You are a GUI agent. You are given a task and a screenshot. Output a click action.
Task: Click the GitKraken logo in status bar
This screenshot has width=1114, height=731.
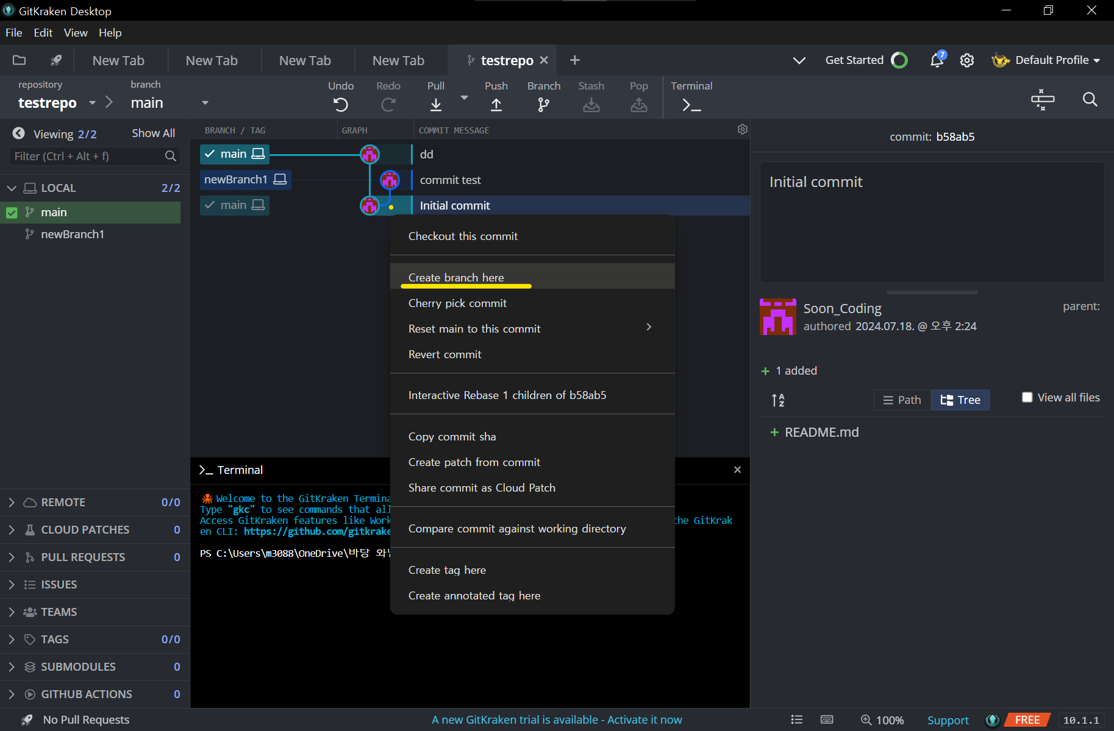click(993, 720)
